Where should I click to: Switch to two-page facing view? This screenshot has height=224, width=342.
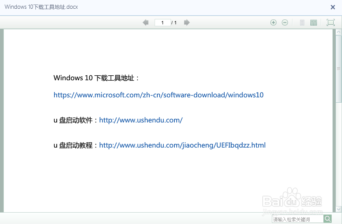(x=313, y=22)
